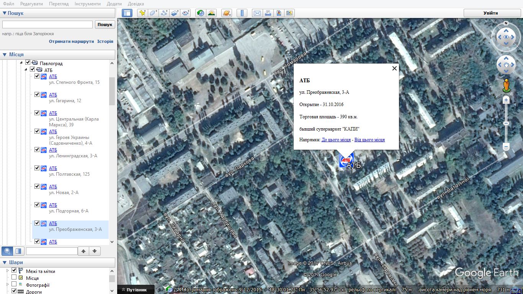Click the Print icon in the toolbar
This screenshot has height=294, width=523.
[268, 13]
